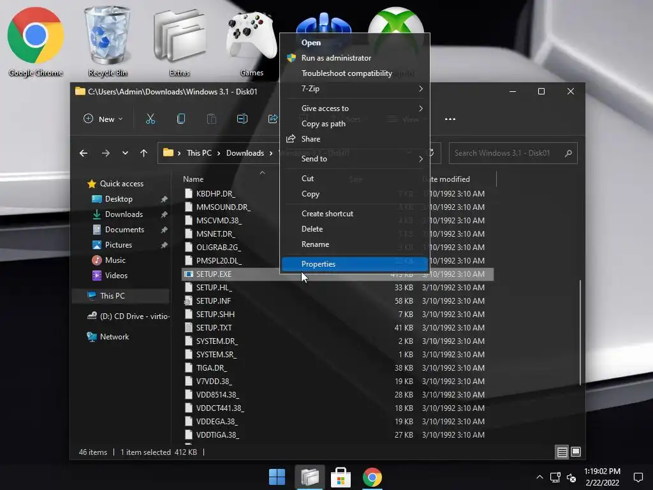Go back with the left arrow button

coord(84,153)
